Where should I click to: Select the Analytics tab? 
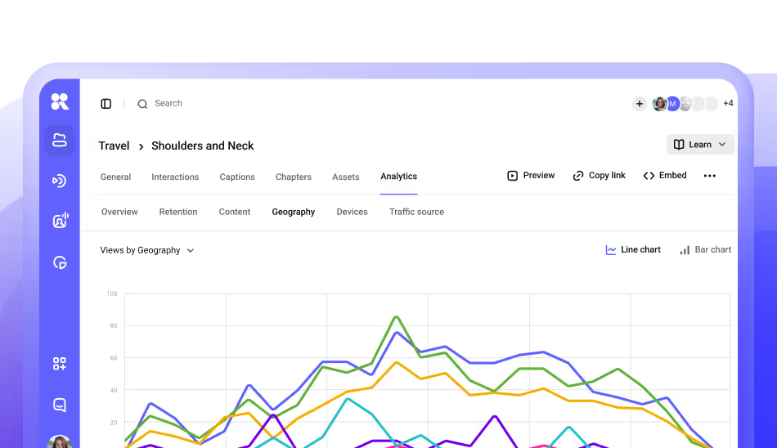399,177
